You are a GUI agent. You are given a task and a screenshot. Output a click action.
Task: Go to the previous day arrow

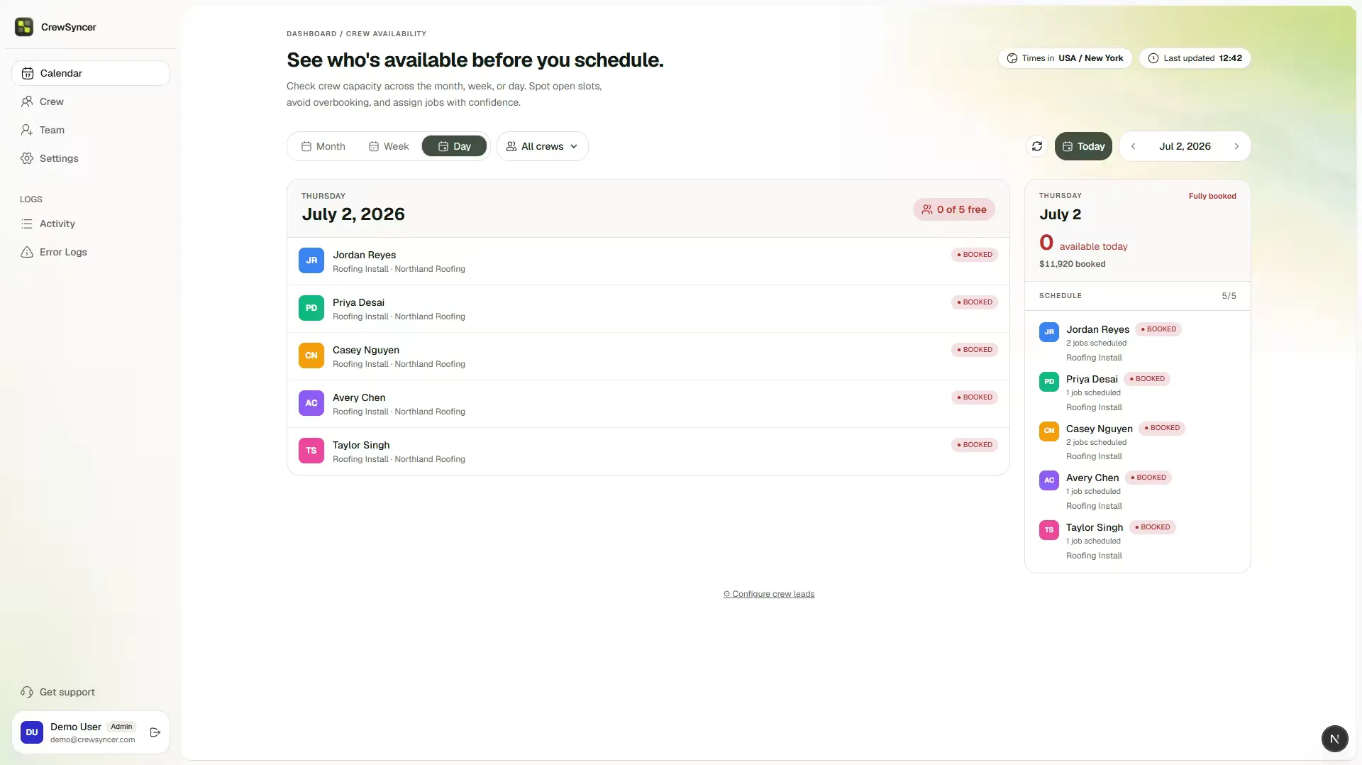[x=1134, y=146]
